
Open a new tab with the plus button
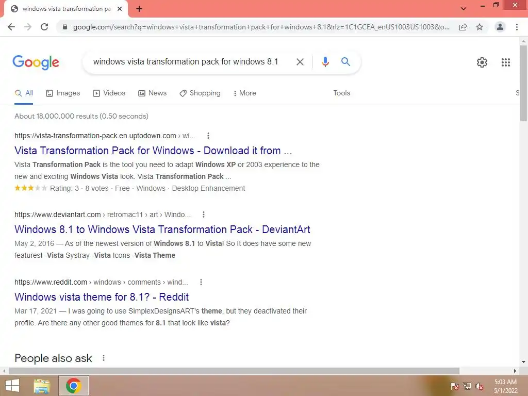click(139, 9)
